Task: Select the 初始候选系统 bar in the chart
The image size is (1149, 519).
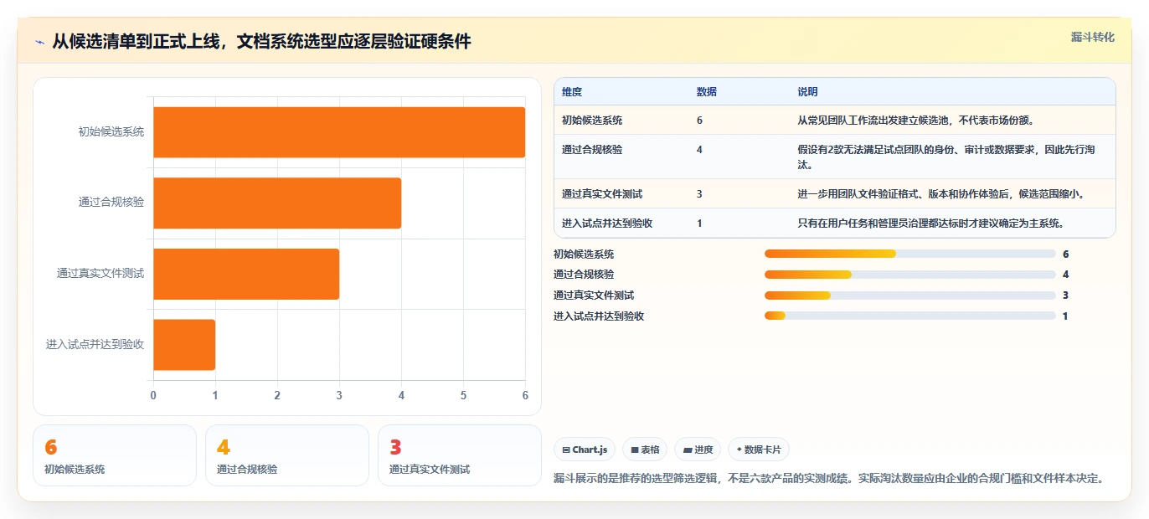Action: 339,132
